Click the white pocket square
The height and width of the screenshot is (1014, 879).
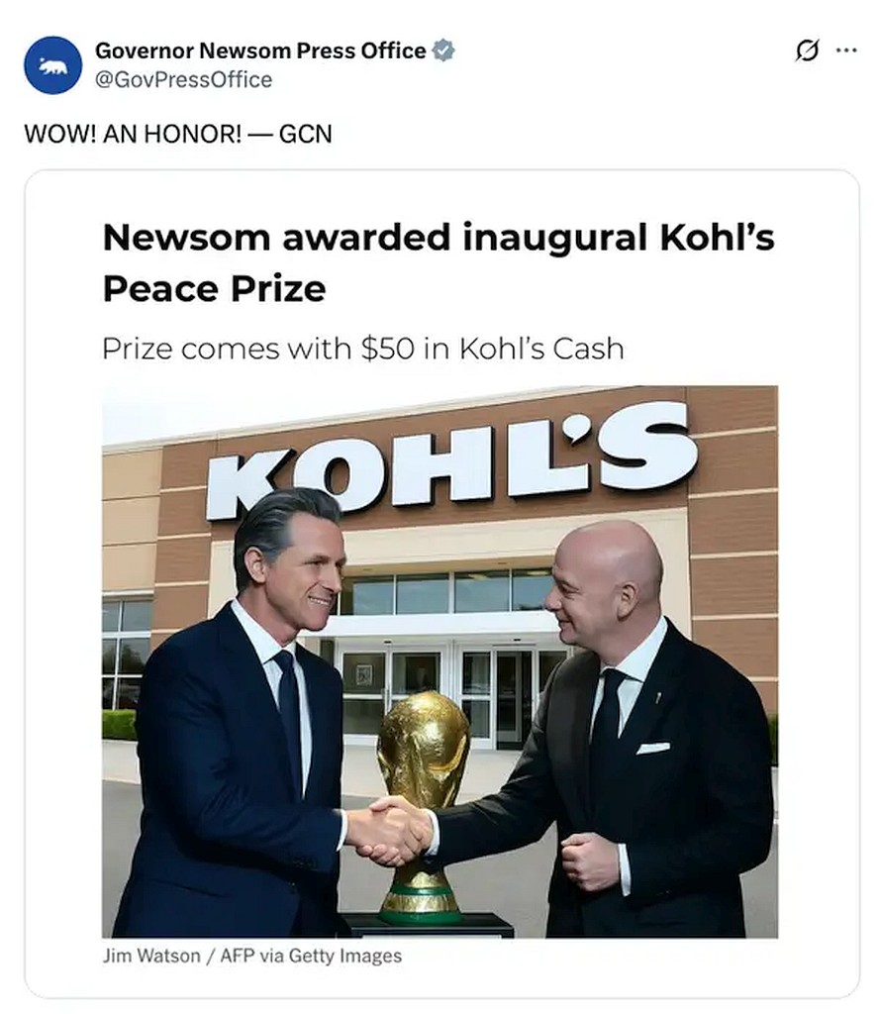click(652, 748)
